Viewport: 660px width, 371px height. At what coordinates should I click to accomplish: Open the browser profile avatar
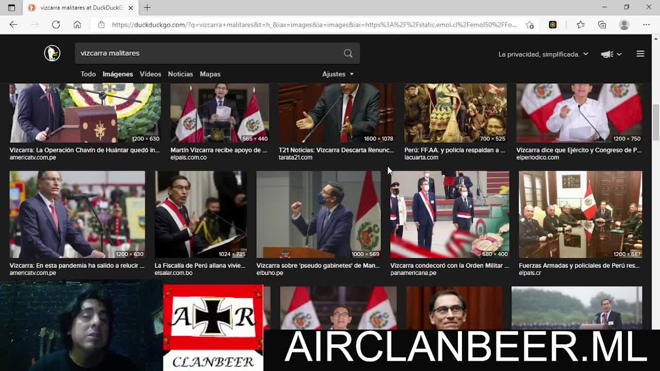(x=624, y=25)
